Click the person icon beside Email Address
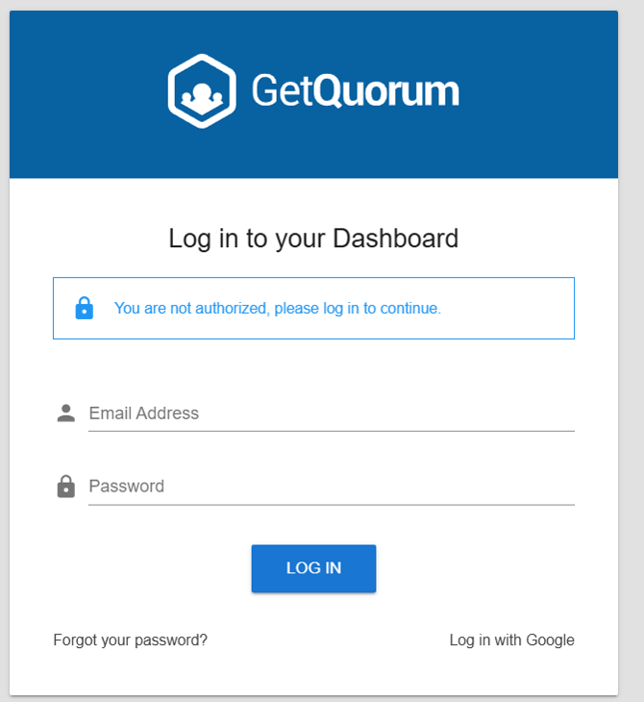 65,414
